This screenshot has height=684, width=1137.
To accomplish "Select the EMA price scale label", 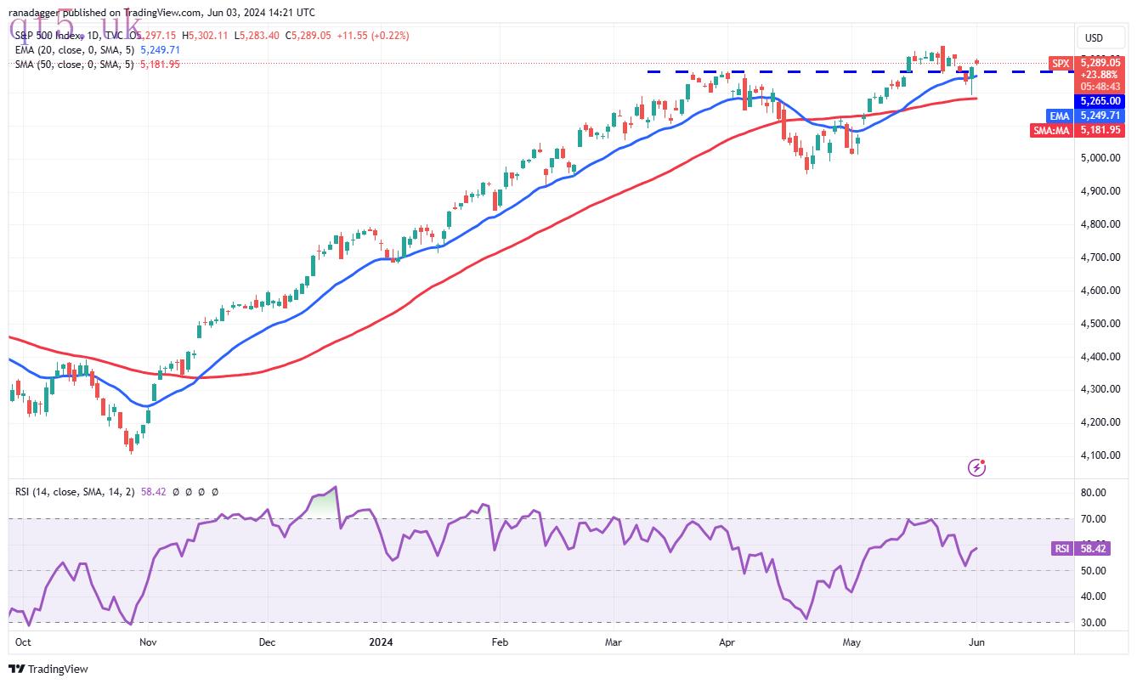I will tap(1060, 116).
